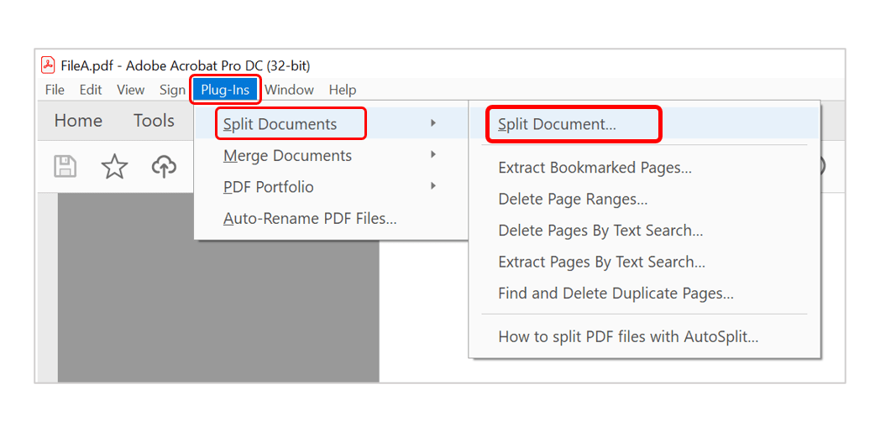Open the View menu

click(x=131, y=90)
